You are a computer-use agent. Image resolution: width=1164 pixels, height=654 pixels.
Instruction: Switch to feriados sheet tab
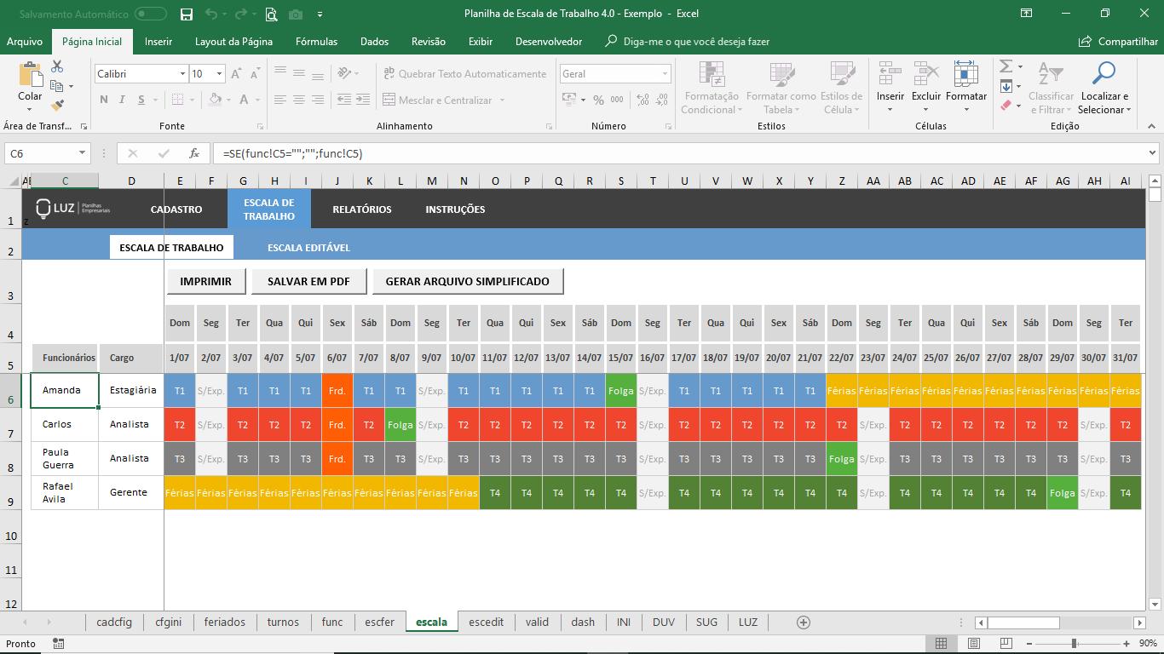pyautogui.click(x=225, y=622)
